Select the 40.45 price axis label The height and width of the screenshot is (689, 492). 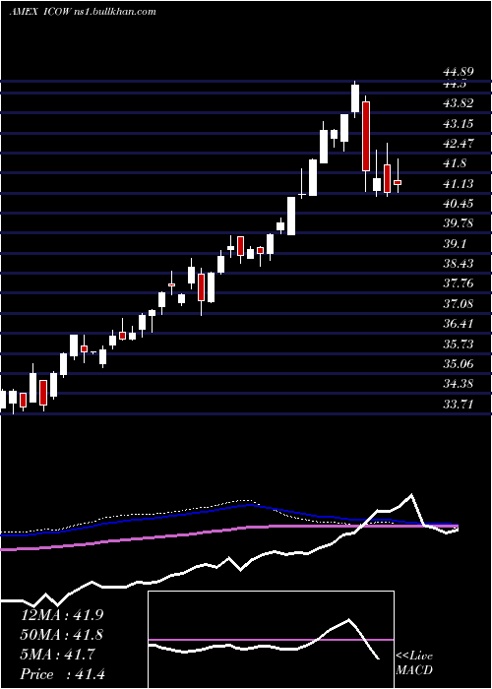coord(458,204)
